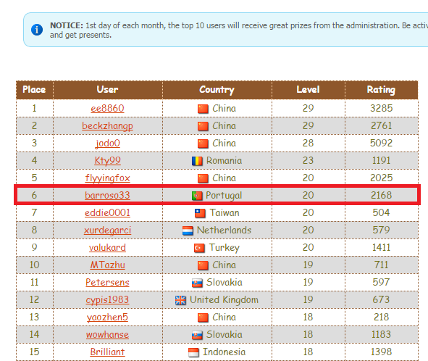428x361 pixels.
Task: Click the blue info icon in the notice
Action: [37, 30]
